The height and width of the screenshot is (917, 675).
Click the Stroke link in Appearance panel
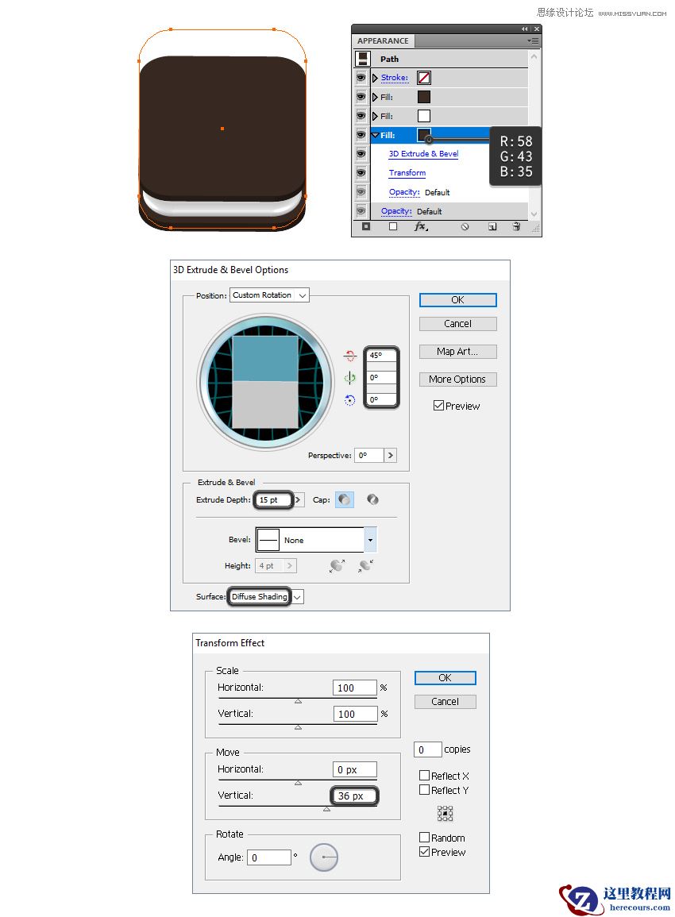pyautogui.click(x=394, y=78)
